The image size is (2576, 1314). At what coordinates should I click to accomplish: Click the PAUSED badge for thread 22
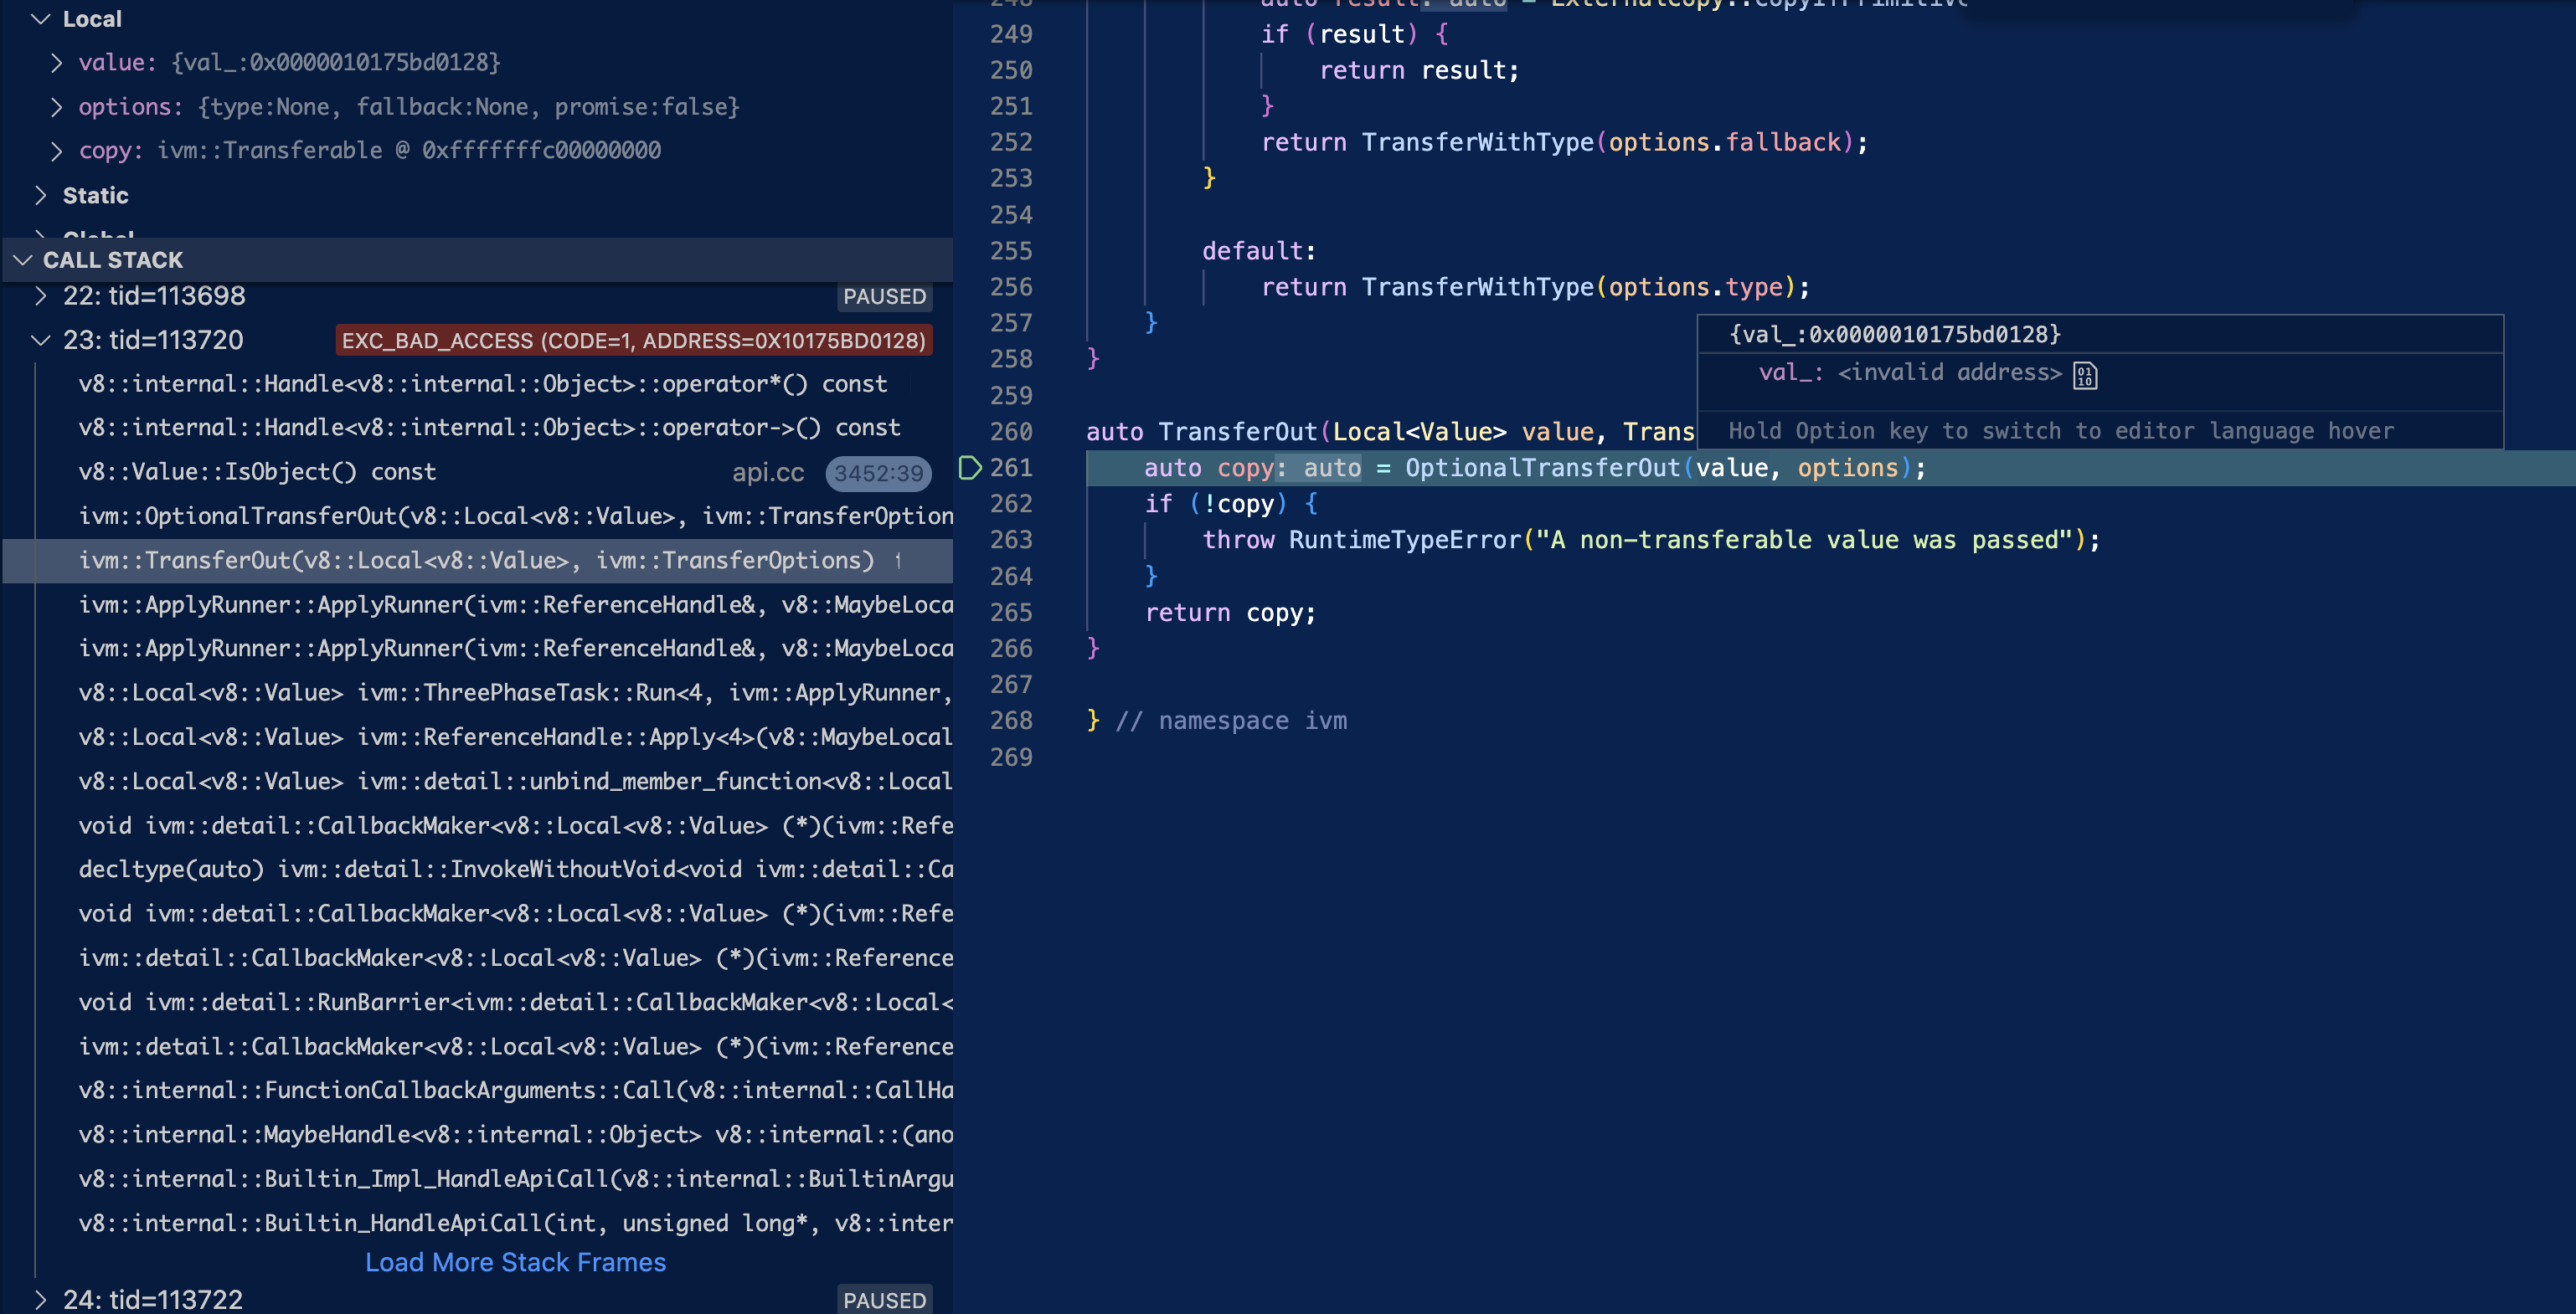click(x=884, y=295)
